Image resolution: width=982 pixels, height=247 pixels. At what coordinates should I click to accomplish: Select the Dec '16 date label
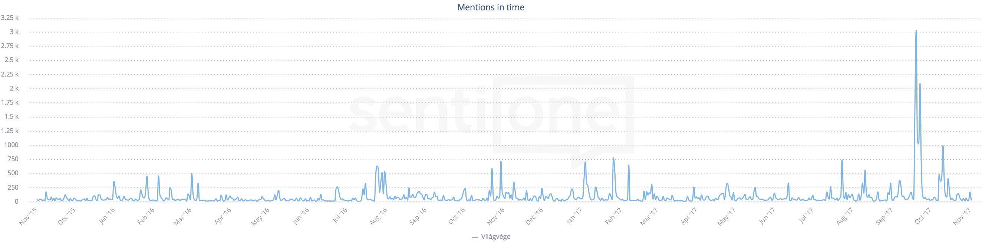(x=534, y=216)
